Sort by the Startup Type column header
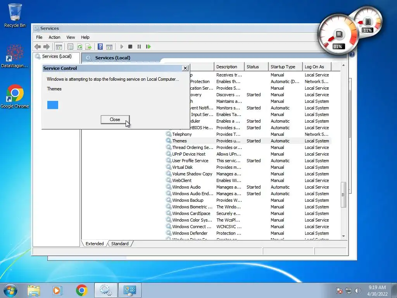The width and height of the screenshot is (397, 298). (x=285, y=67)
